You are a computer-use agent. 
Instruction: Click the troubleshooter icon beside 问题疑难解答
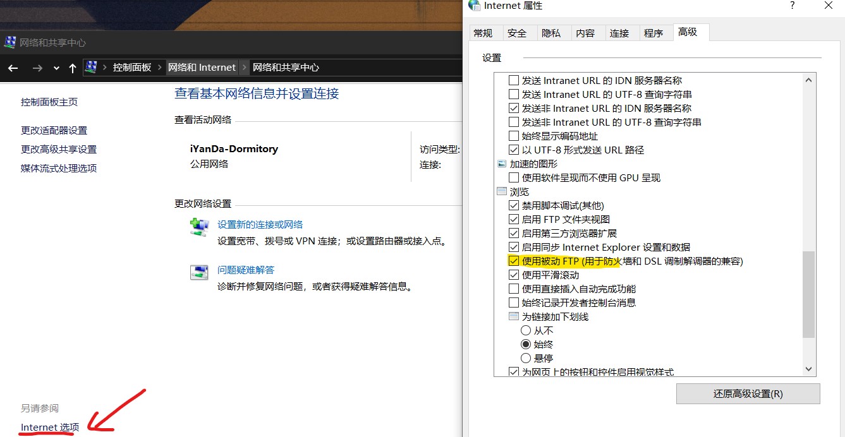pyautogui.click(x=199, y=272)
